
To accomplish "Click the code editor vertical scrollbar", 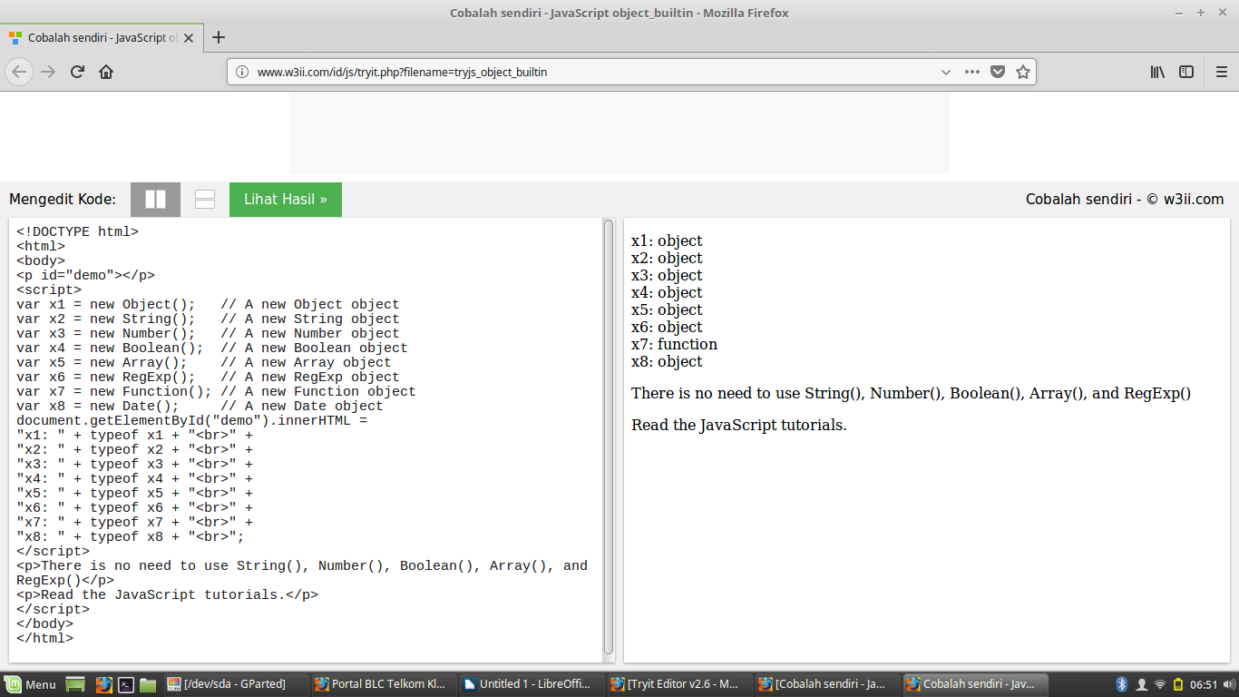I will (x=609, y=437).
